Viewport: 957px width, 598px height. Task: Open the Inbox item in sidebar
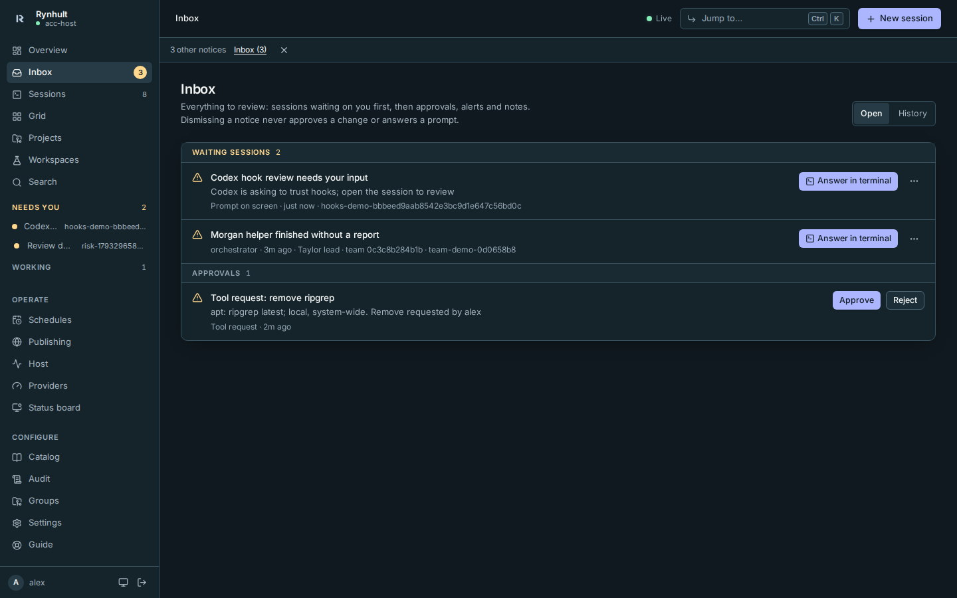(79, 72)
